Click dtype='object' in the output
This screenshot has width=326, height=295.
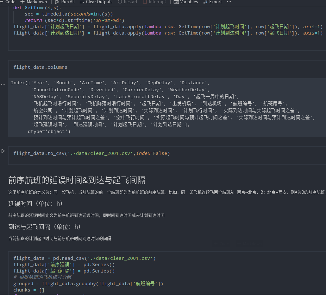tap(49, 131)
